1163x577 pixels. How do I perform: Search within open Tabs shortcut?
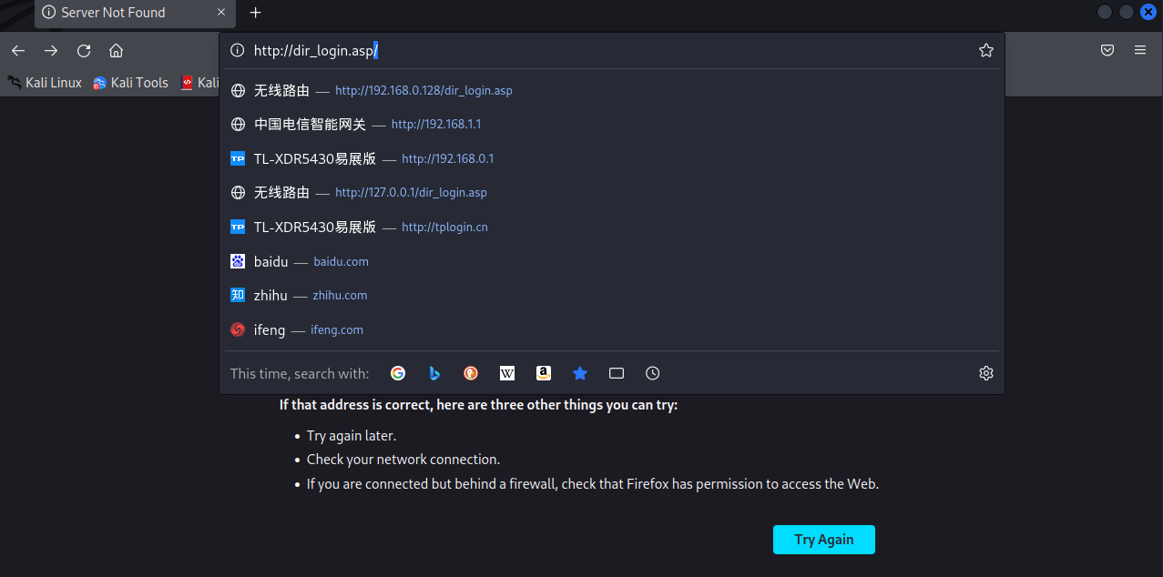tap(617, 373)
